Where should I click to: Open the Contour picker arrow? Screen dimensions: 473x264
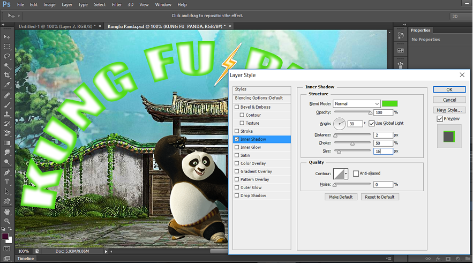[346, 174]
